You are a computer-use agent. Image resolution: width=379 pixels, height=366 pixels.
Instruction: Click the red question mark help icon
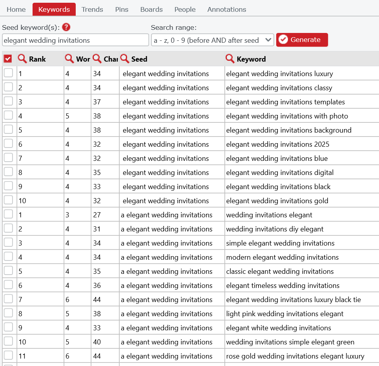click(66, 27)
